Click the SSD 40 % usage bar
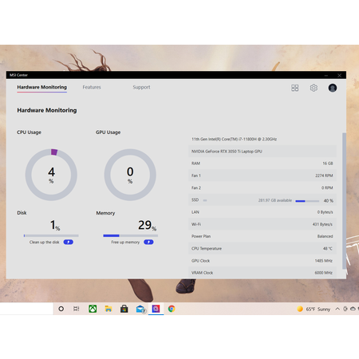Viewport: 359px width, 359px height. [307, 201]
